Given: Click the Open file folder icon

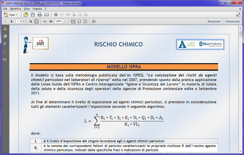Looking at the screenshot, I should (26, 15).
